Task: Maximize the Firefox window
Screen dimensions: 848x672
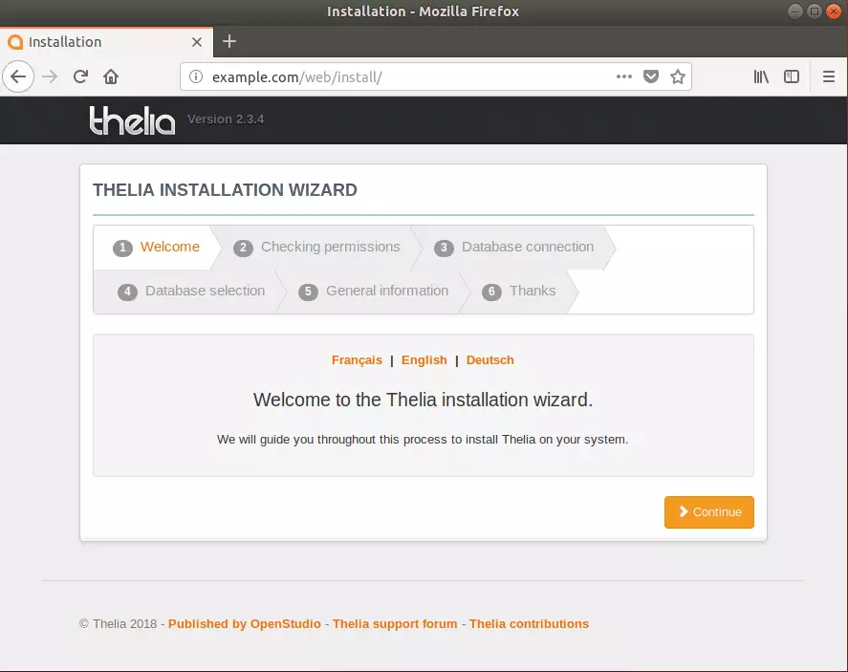Action: 814,11
